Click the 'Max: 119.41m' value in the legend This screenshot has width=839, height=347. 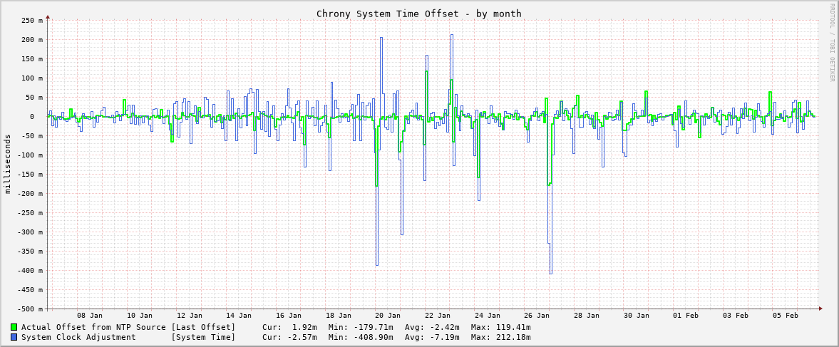[x=501, y=327]
